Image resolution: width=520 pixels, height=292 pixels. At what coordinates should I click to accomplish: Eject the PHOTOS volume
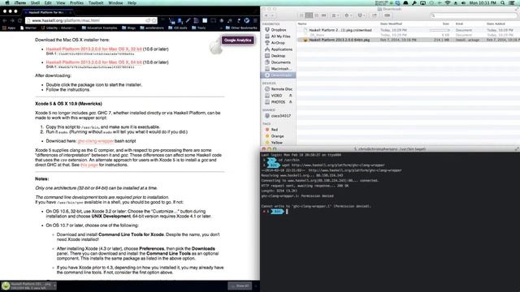pos(291,102)
